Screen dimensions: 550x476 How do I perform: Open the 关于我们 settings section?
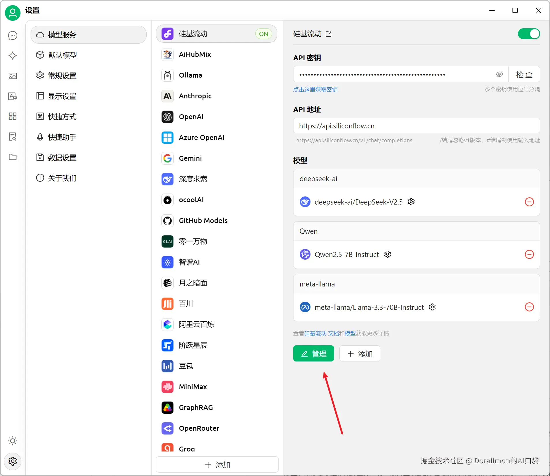89,178
